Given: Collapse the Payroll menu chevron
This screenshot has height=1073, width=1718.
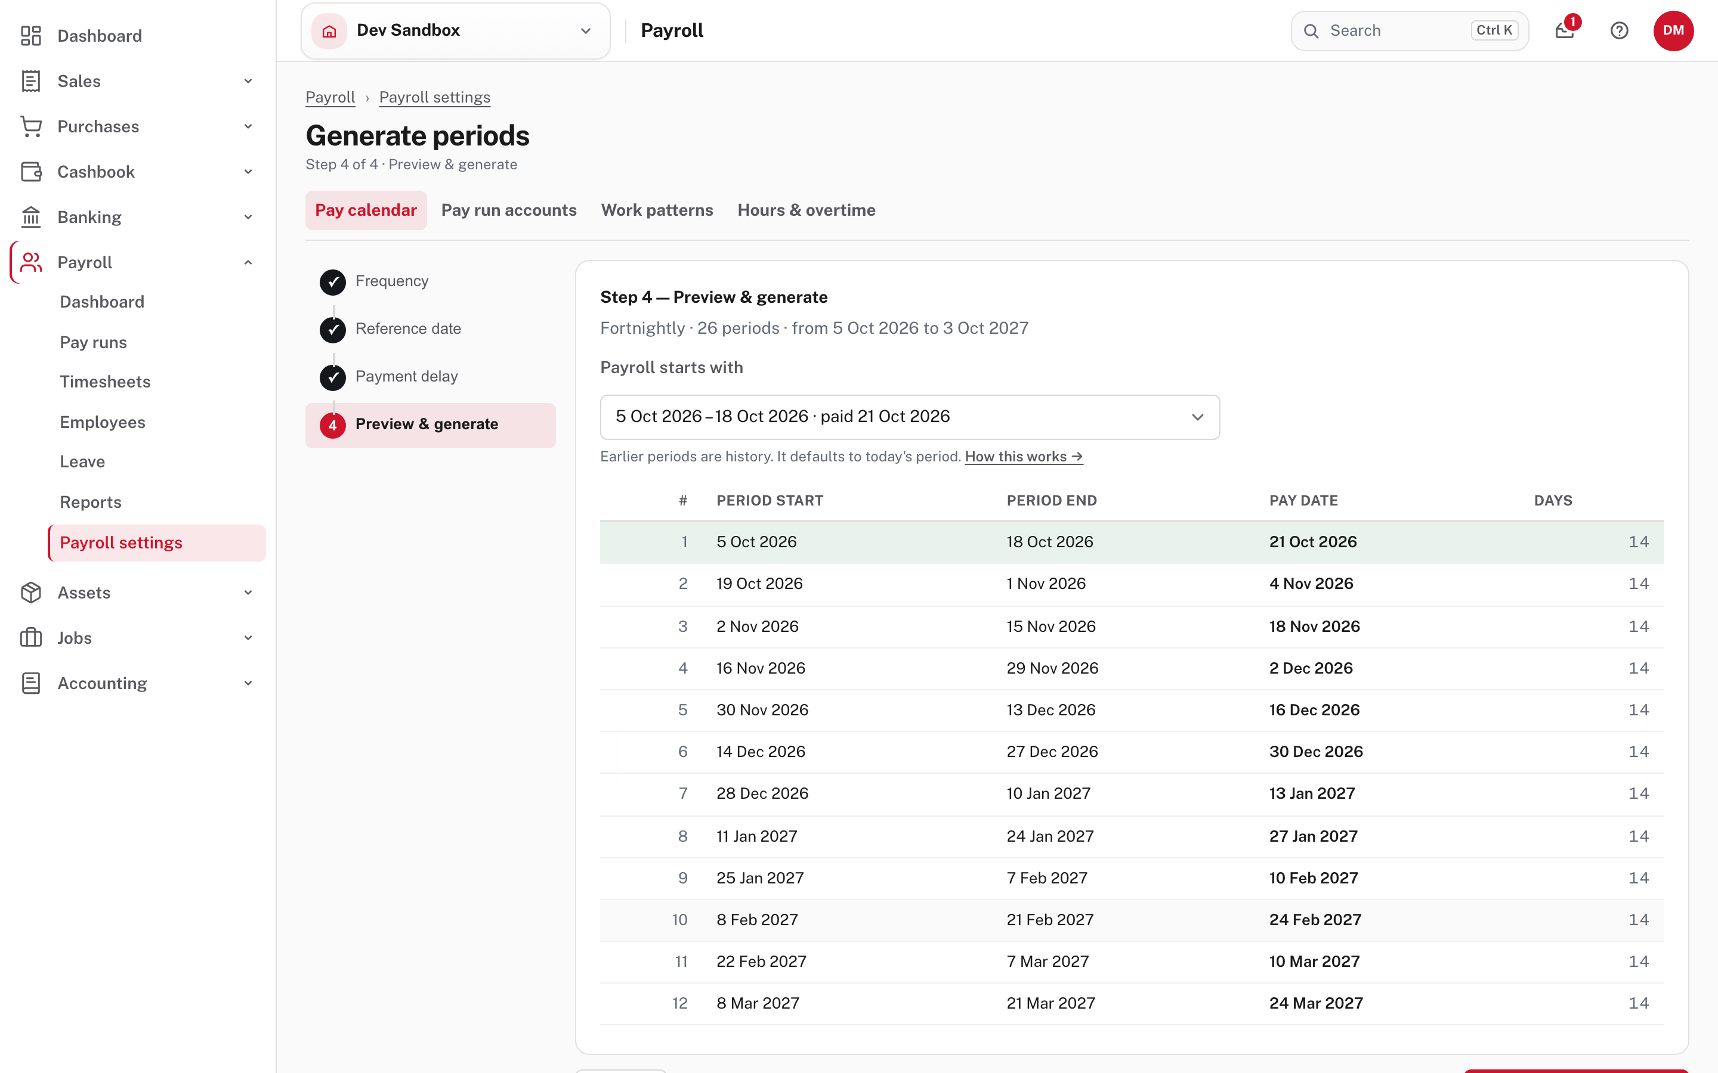Looking at the screenshot, I should (x=248, y=262).
